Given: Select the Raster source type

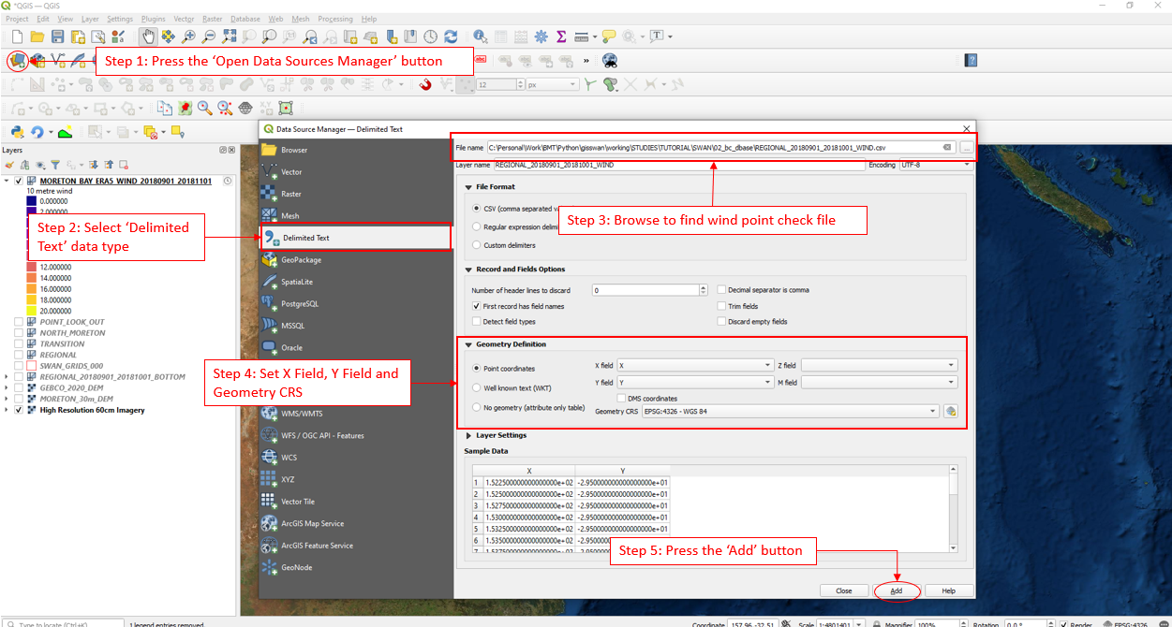Looking at the screenshot, I should pos(291,194).
